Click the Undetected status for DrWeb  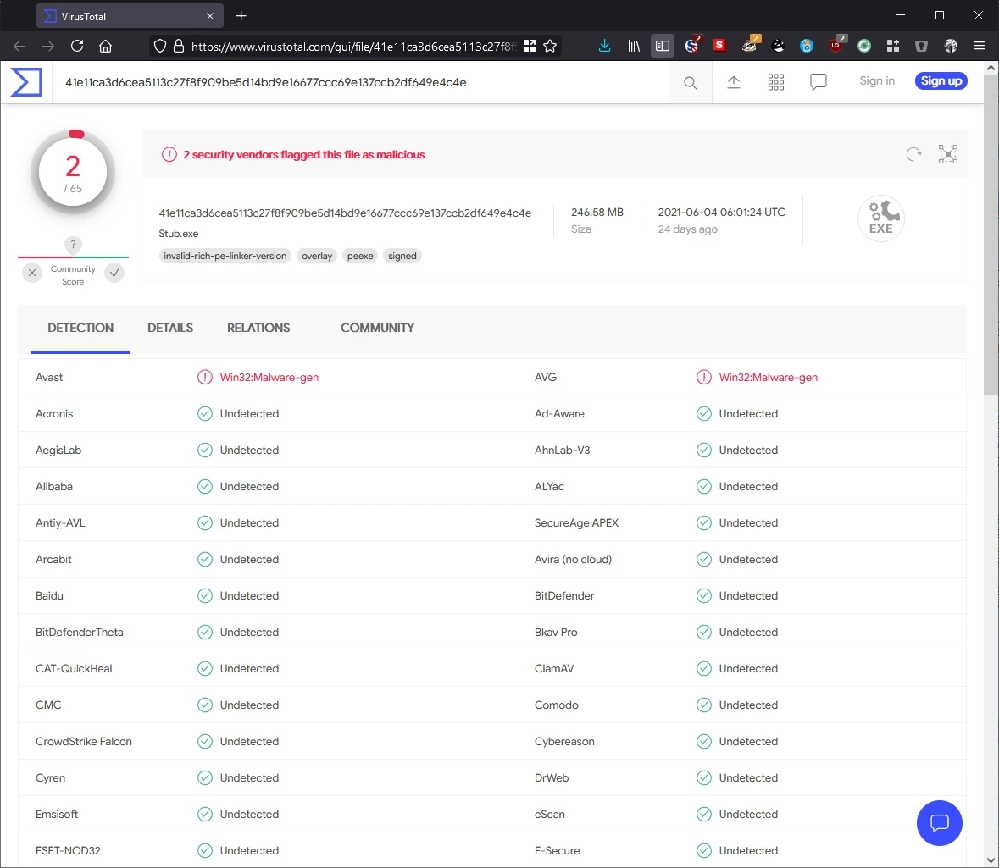point(748,777)
